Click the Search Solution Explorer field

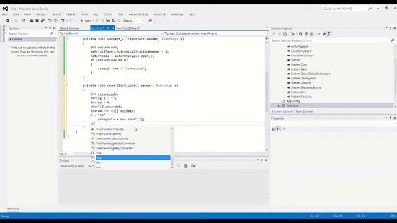331,40
